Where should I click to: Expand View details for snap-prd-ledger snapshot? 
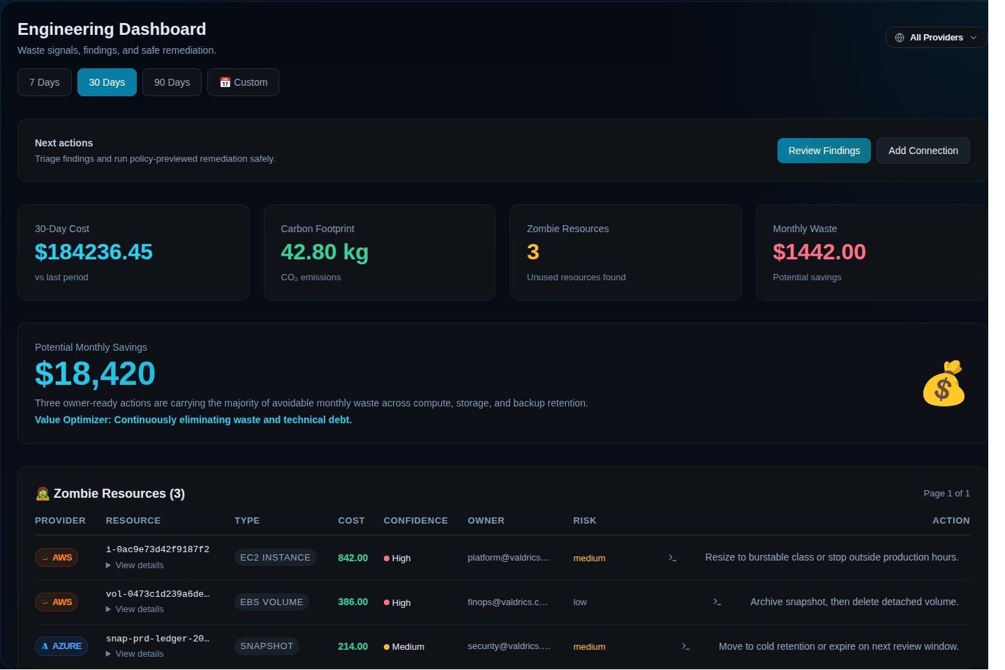point(135,653)
